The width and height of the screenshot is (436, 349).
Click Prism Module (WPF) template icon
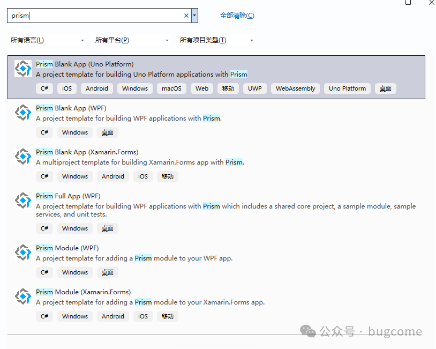23,253
